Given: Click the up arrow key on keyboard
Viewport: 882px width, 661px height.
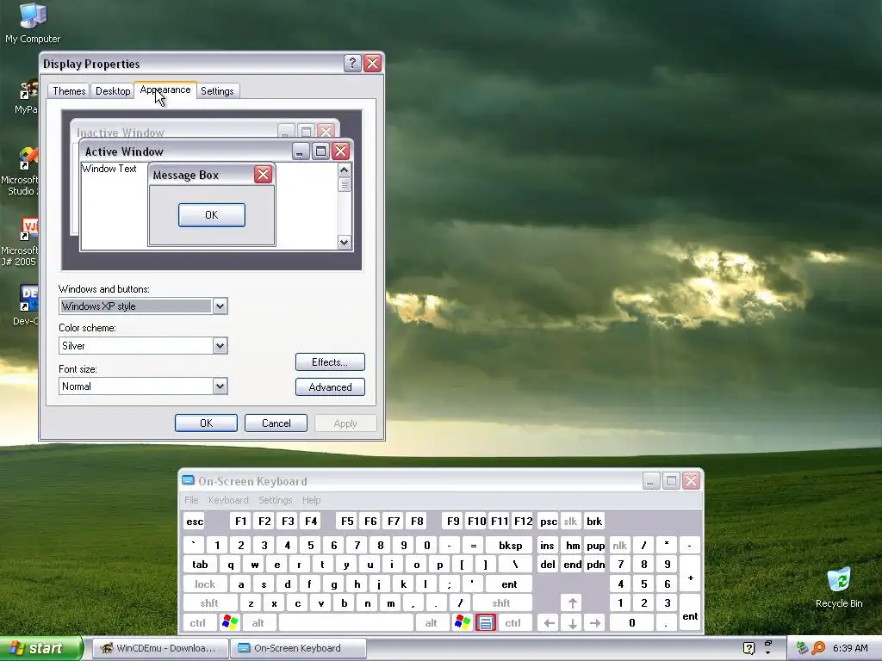Looking at the screenshot, I should [x=572, y=603].
